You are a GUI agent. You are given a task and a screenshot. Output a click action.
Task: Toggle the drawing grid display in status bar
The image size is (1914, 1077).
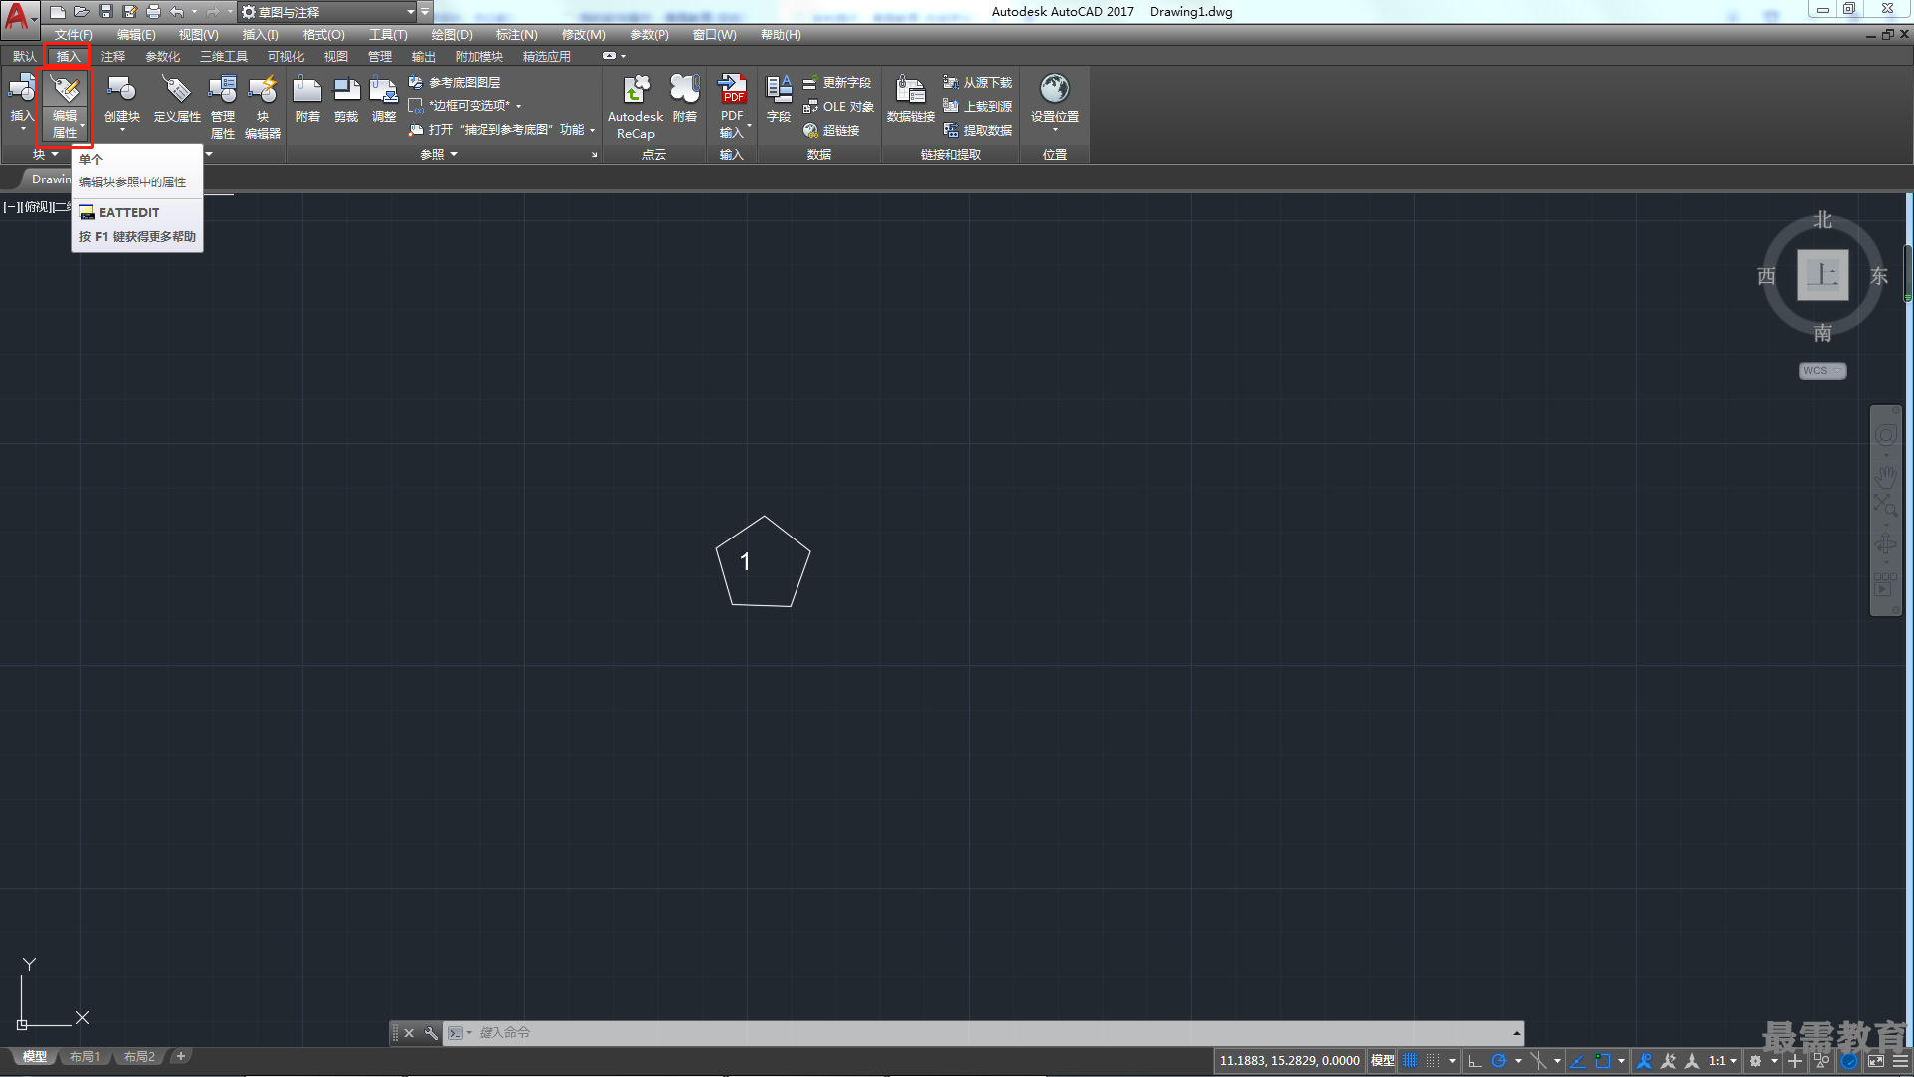click(x=1410, y=1061)
